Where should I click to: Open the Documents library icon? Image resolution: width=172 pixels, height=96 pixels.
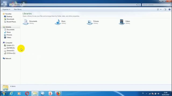click(26, 22)
